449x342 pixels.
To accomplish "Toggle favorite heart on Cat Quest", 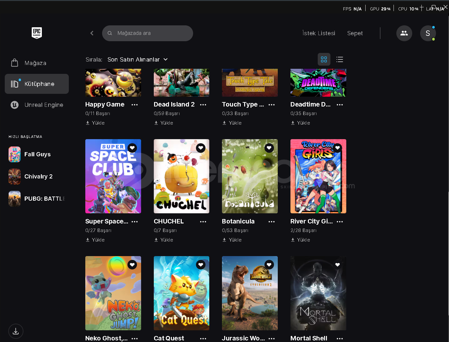I will pyautogui.click(x=201, y=265).
